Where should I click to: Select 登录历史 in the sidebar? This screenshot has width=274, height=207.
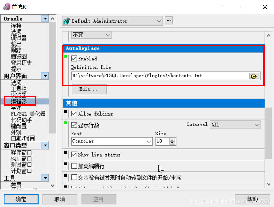pos(21,62)
